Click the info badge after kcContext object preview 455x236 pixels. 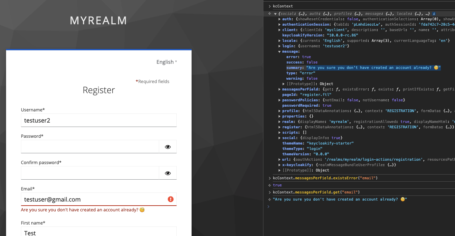[x=434, y=14]
